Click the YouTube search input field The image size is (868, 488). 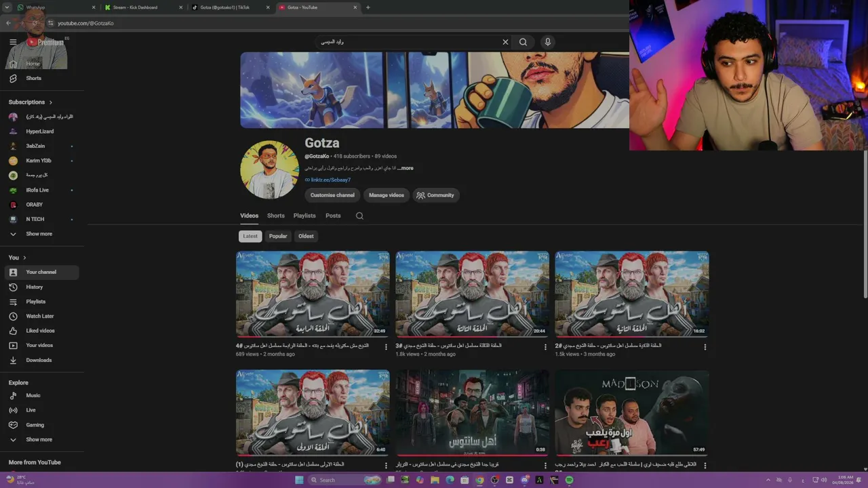click(x=407, y=42)
